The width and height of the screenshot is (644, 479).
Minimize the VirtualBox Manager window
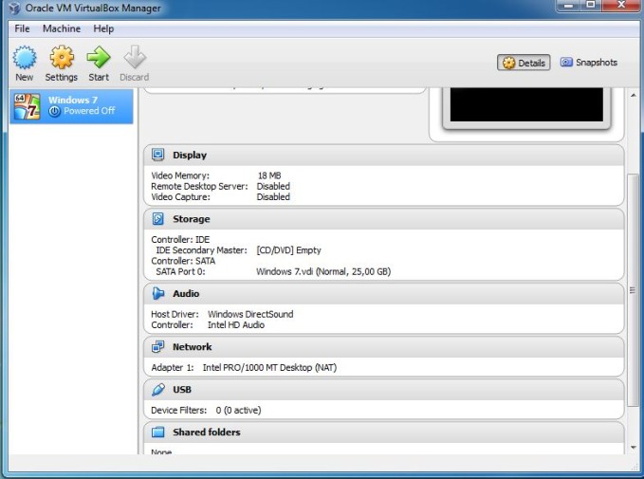click(569, 6)
